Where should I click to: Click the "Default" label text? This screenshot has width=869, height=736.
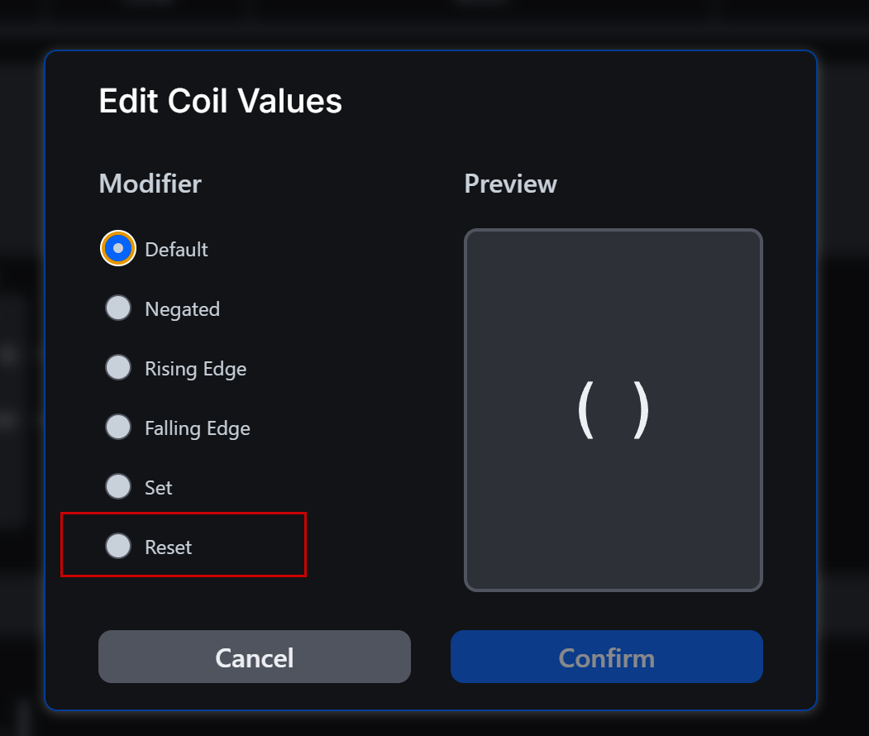176,250
